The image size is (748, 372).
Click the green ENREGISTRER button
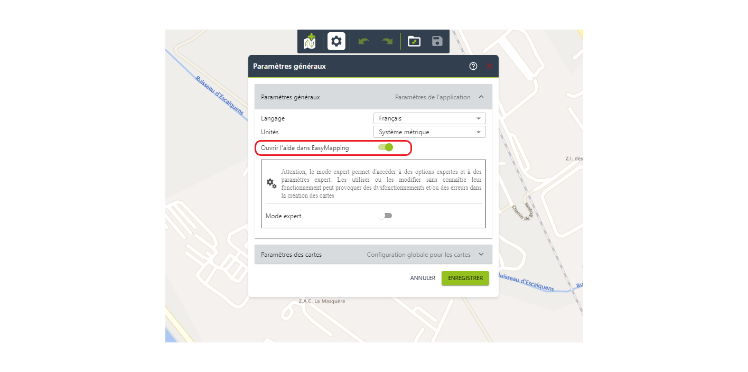coord(465,278)
